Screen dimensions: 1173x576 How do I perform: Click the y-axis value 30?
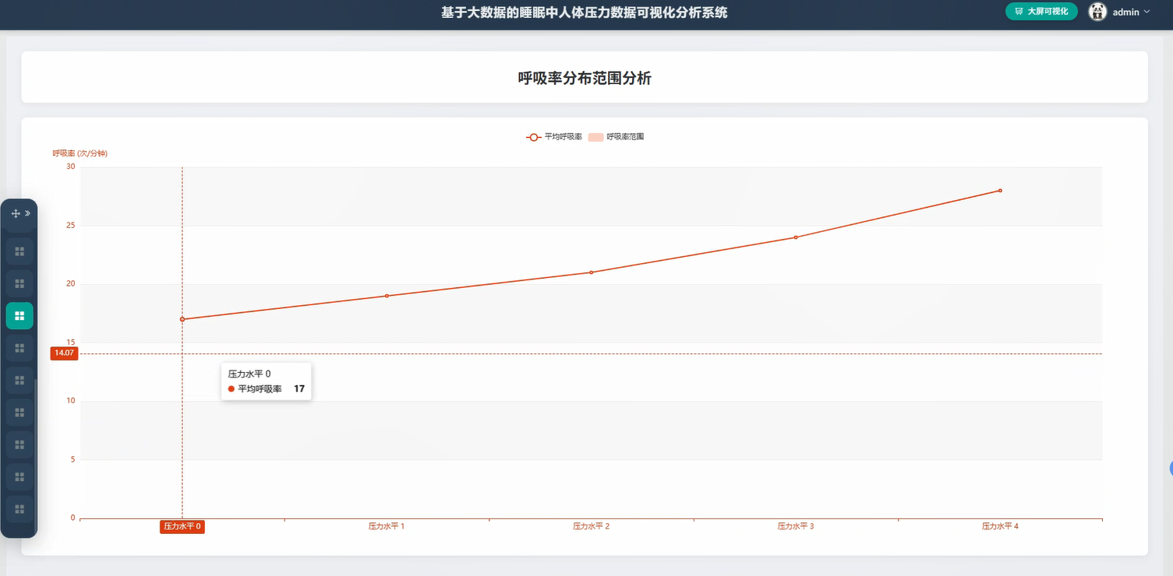(71, 167)
